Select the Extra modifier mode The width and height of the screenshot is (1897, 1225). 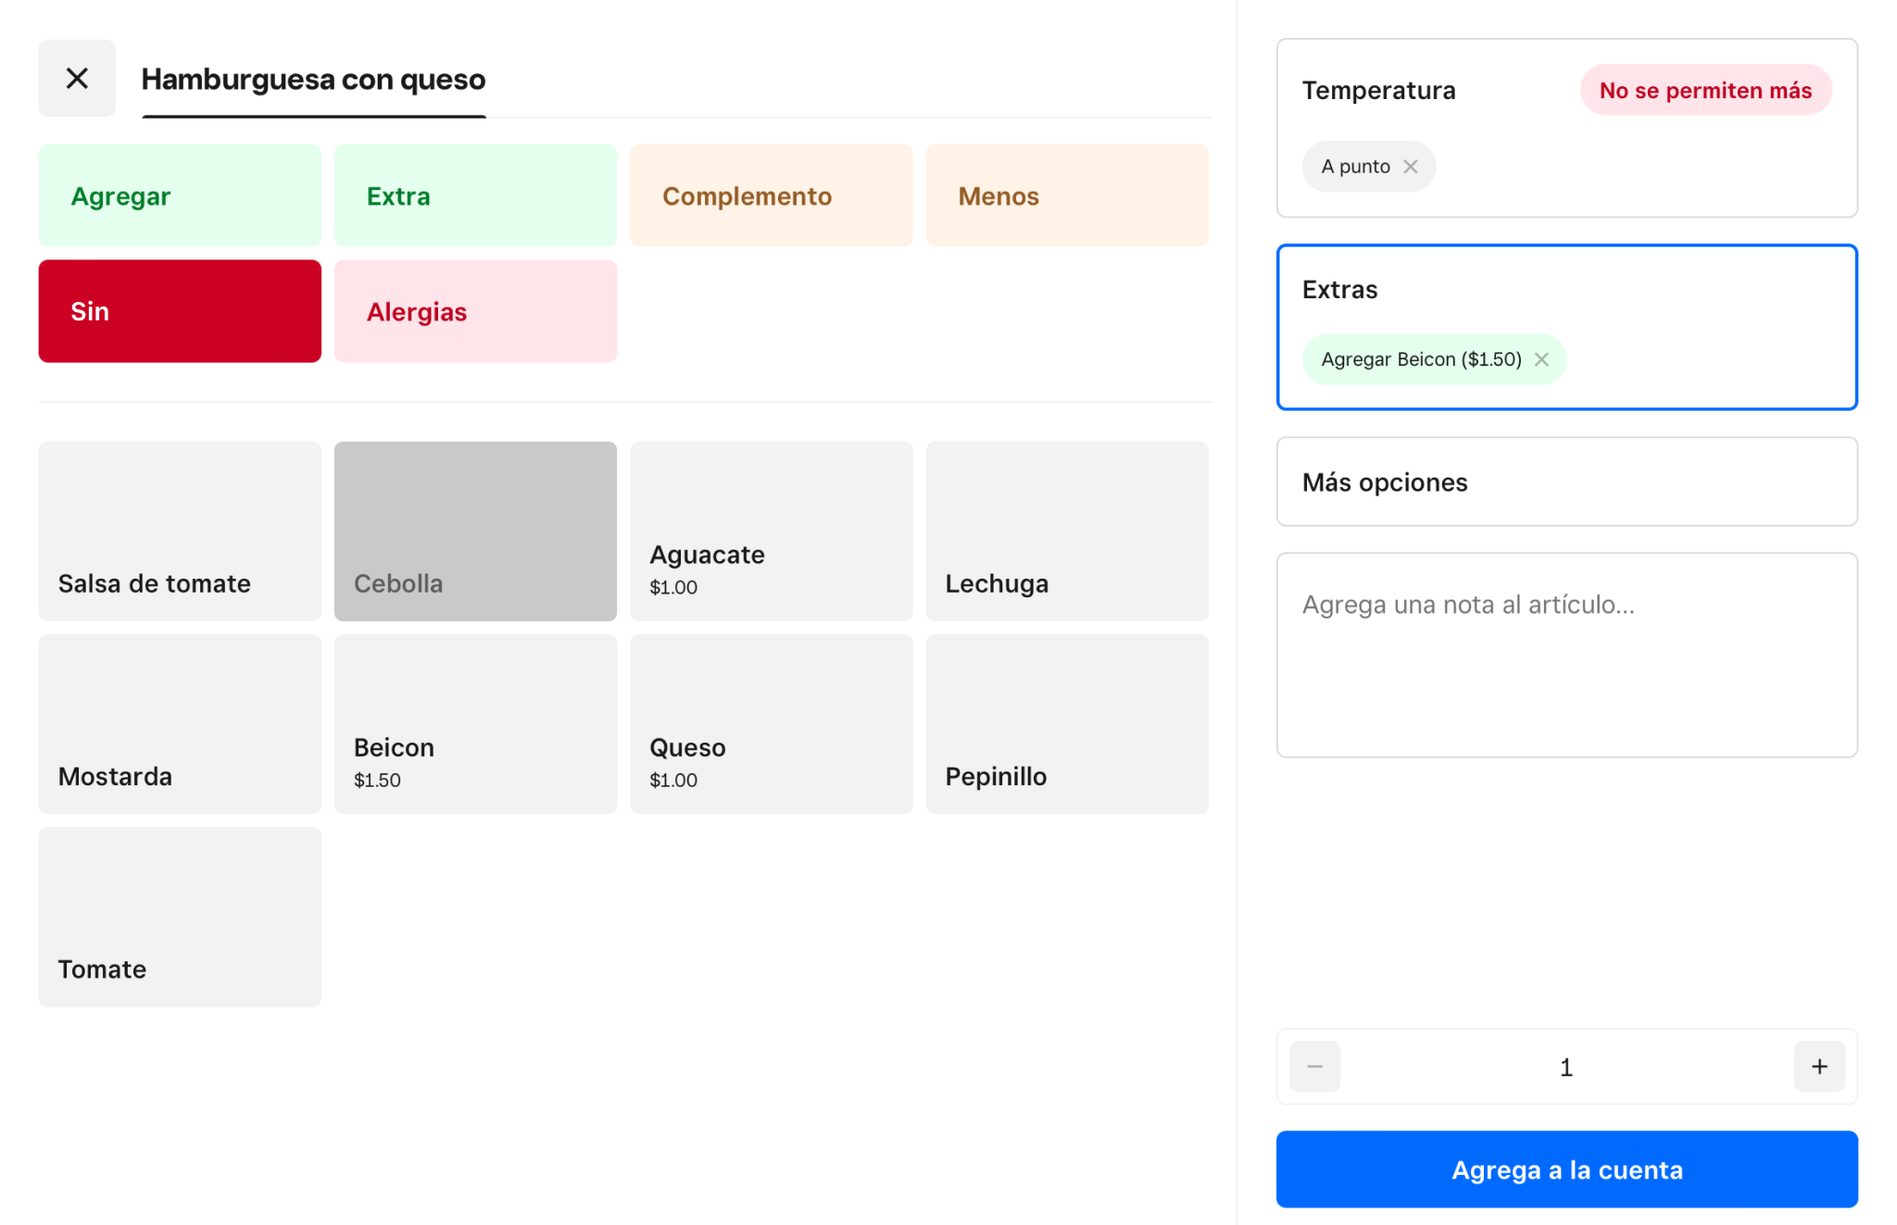475,195
